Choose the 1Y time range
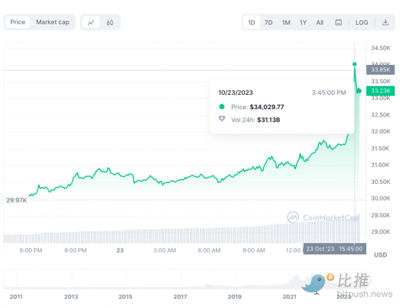 303,22
